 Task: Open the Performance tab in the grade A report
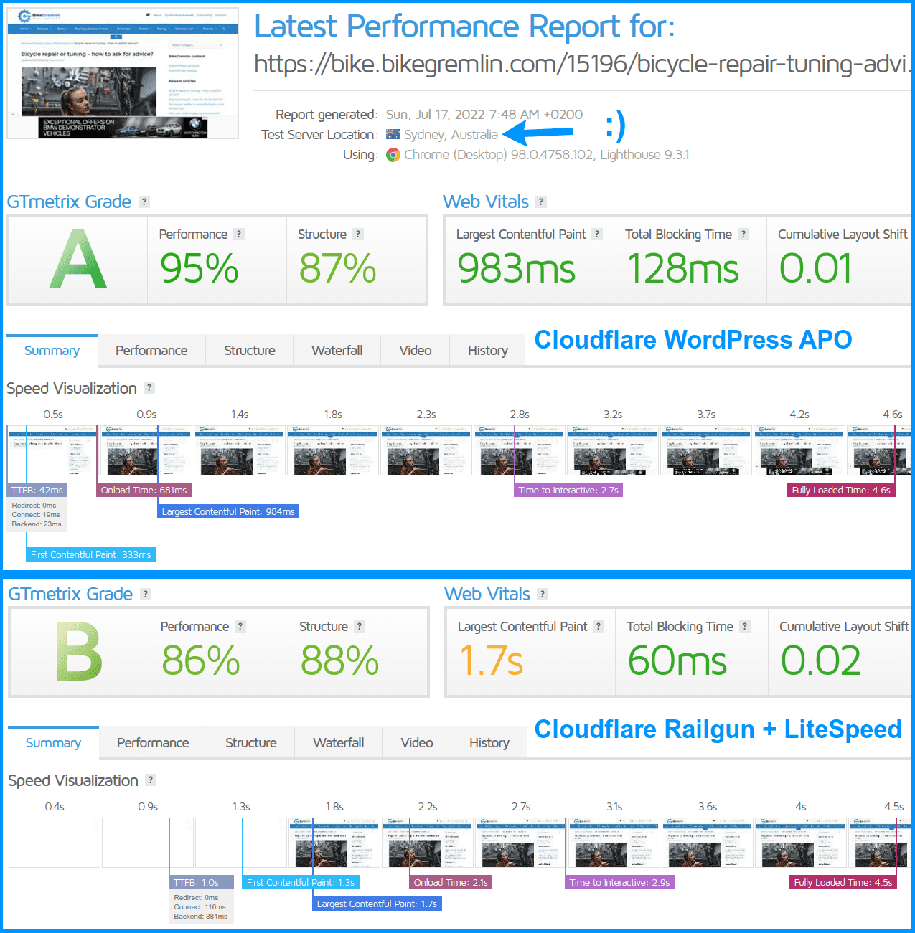point(151,351)
